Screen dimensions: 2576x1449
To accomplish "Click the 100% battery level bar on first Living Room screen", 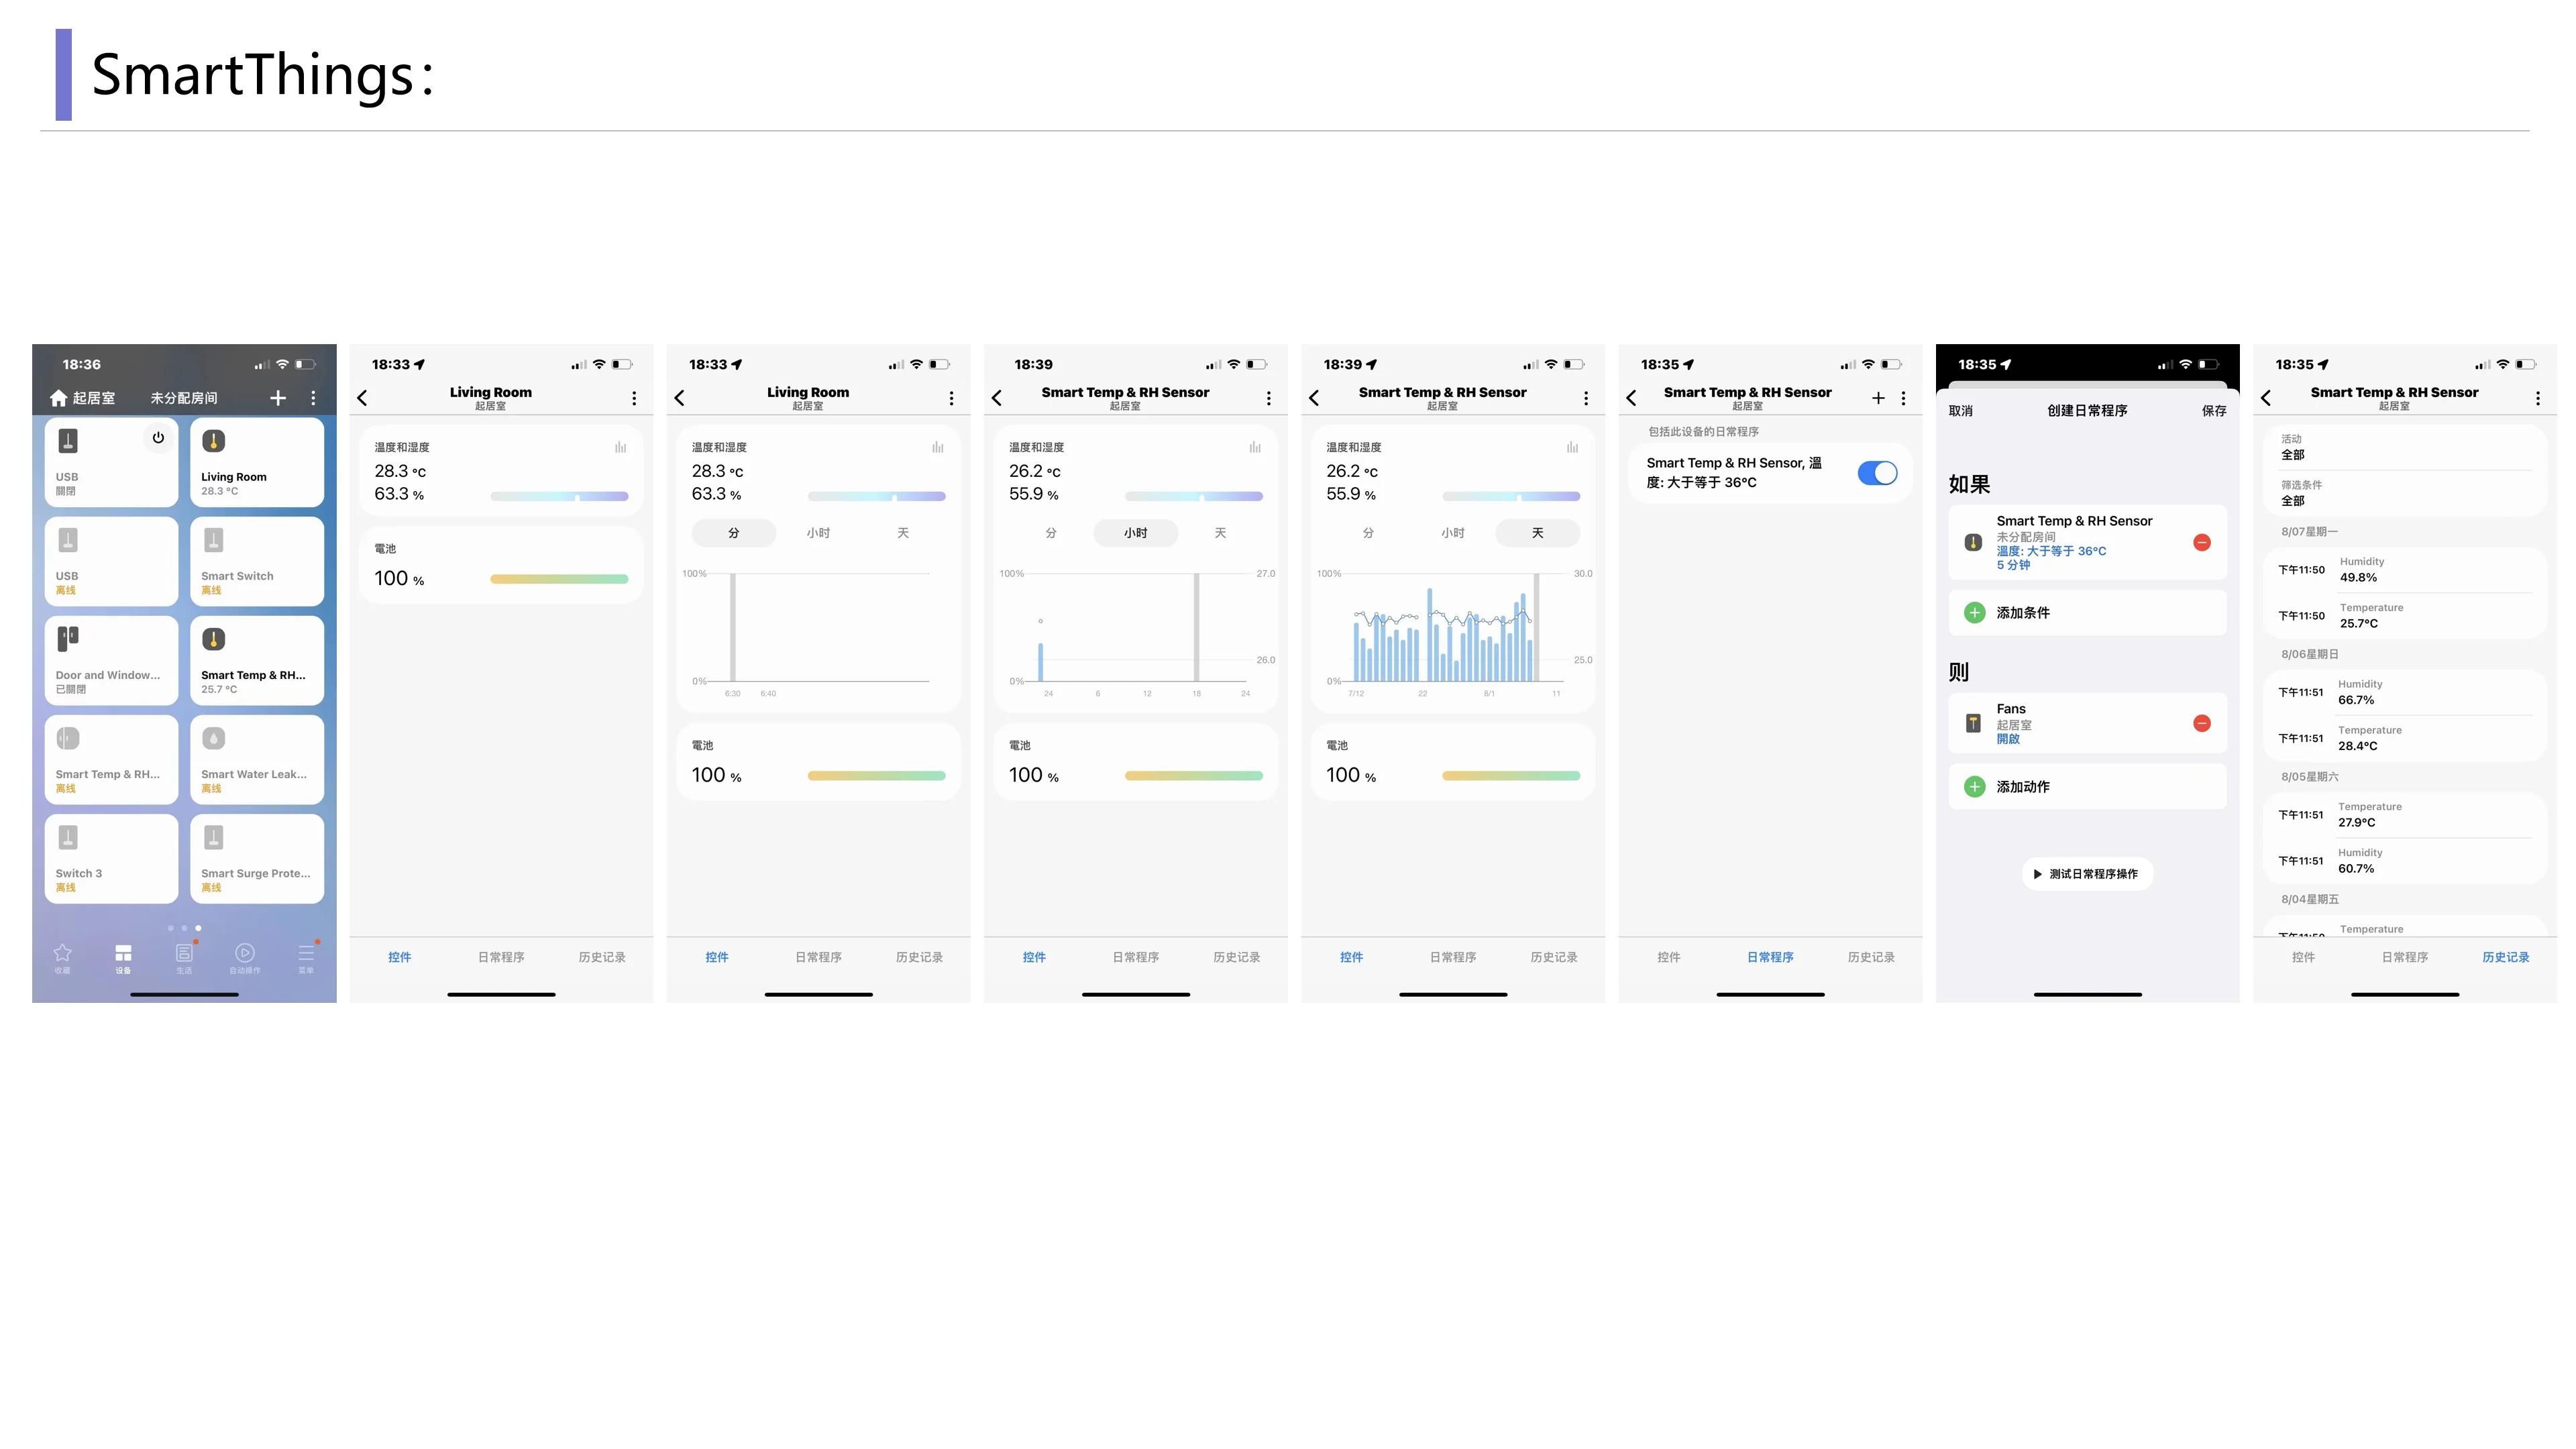I will point(559,579).
